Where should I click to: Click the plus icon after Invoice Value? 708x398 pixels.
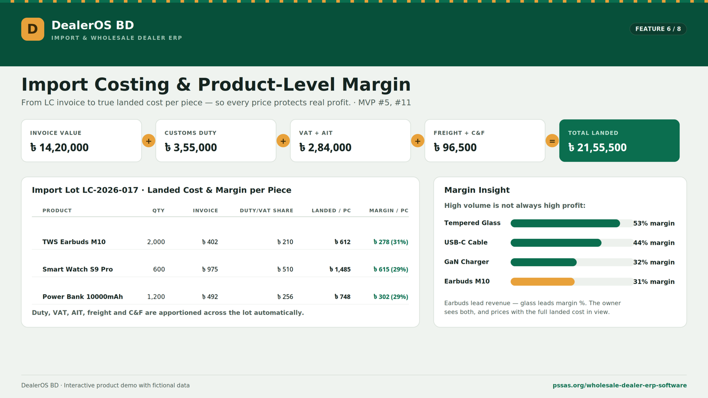149,141
